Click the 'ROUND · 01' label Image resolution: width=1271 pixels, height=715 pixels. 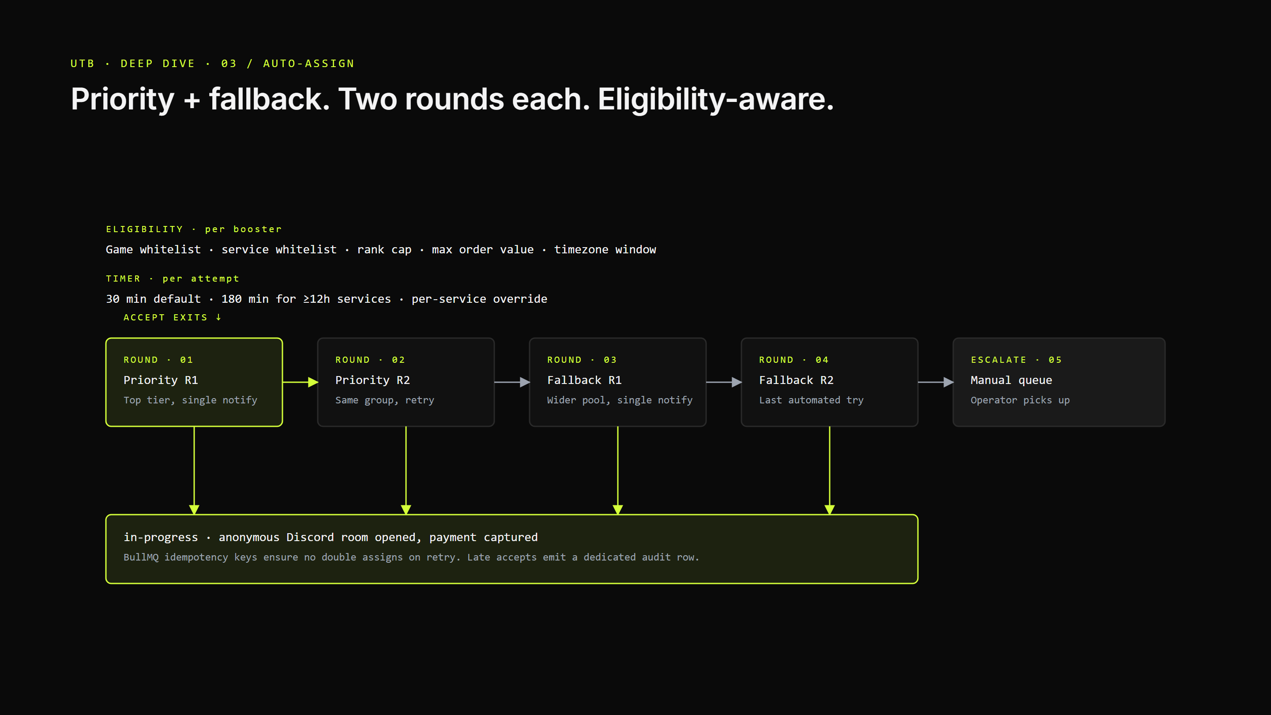(x=158, y=360)
